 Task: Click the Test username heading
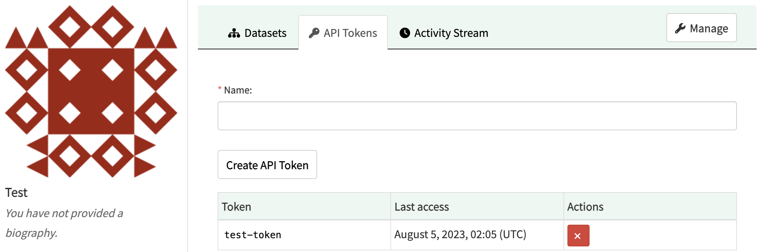click(16, 192)
